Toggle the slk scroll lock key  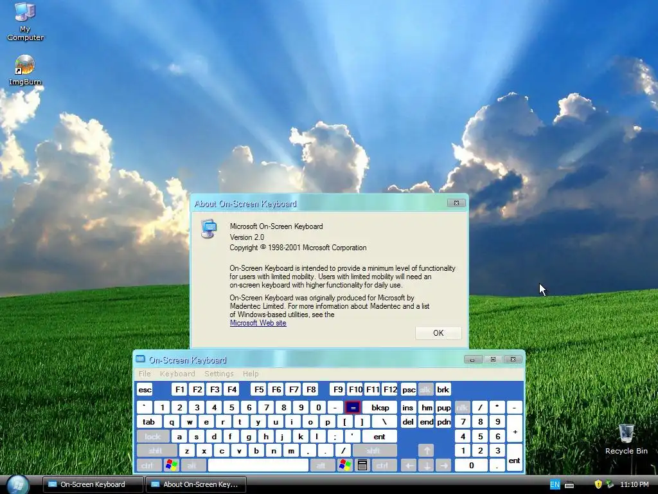pos(425,389)
